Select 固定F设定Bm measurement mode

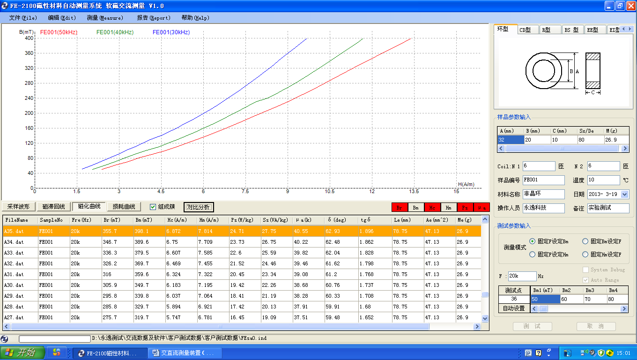click(532, 241)
